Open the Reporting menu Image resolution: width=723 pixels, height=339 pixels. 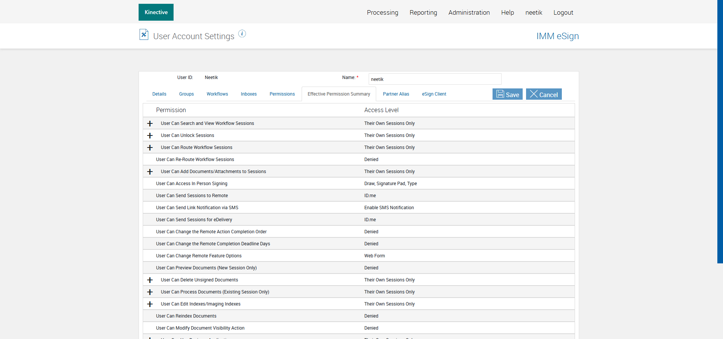tap(423, 12)
